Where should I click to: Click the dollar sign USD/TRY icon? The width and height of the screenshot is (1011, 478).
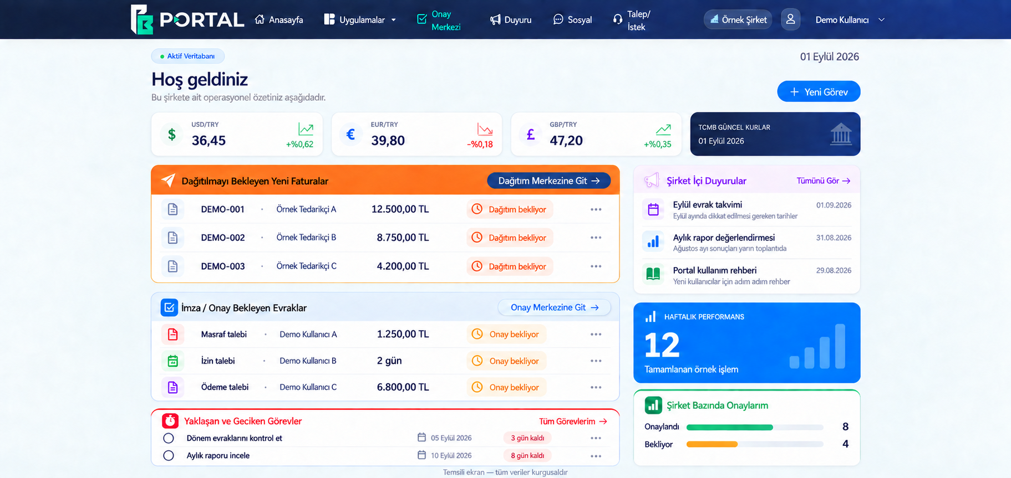pos(172,134)
